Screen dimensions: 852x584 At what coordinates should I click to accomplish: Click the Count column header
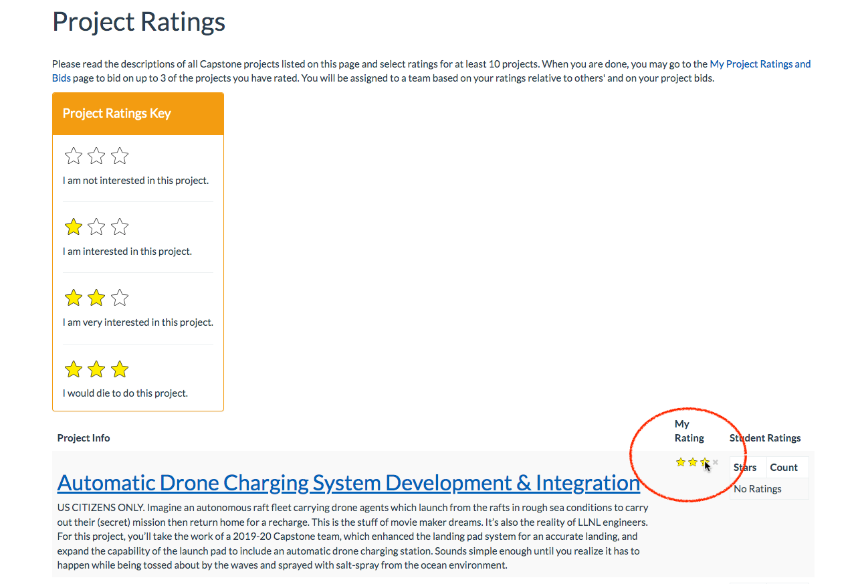[784, 468]
